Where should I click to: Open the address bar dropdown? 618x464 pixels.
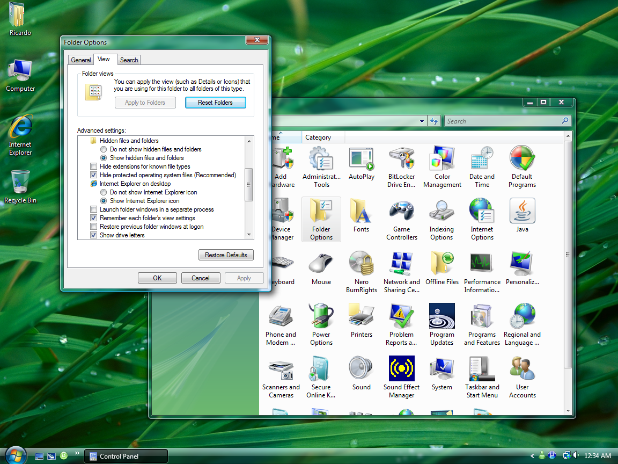click(x=422, y=121)
